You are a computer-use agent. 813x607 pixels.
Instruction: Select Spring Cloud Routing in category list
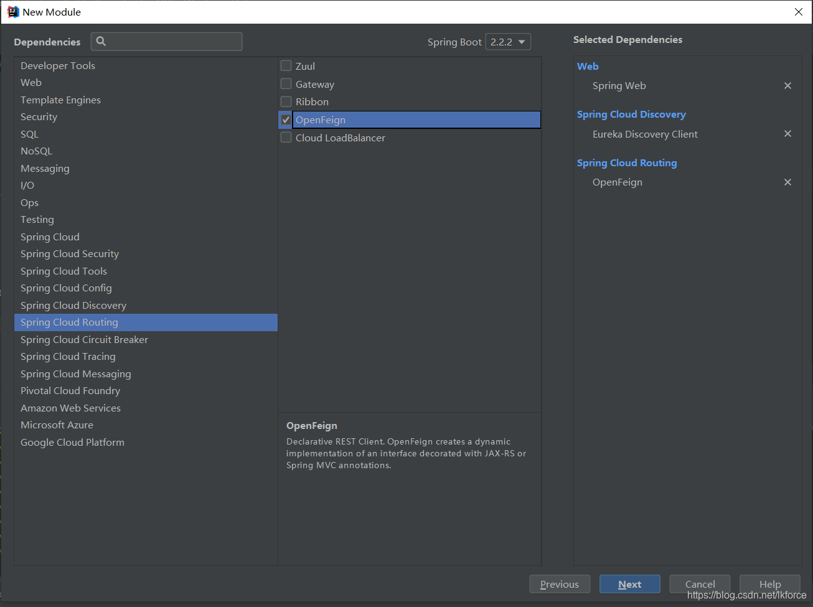pos(146,322)
